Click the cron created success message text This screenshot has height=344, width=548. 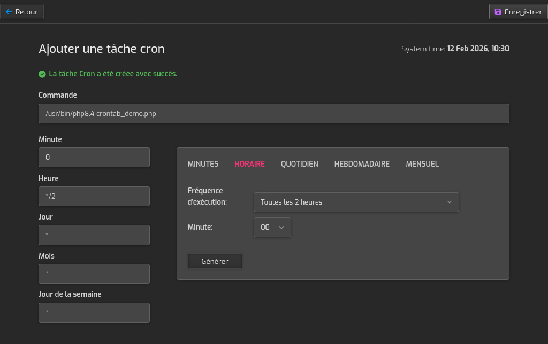pos(113,74)
